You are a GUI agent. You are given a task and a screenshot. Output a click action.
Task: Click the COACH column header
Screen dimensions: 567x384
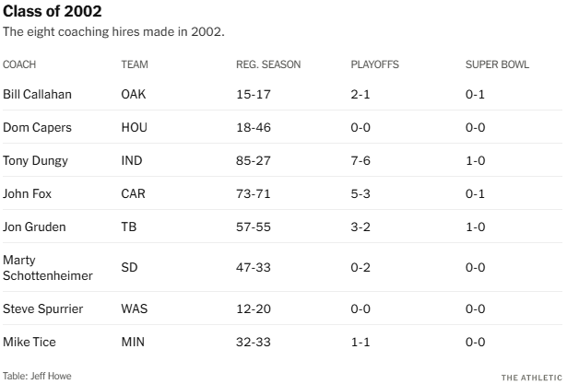coord(19,64)
